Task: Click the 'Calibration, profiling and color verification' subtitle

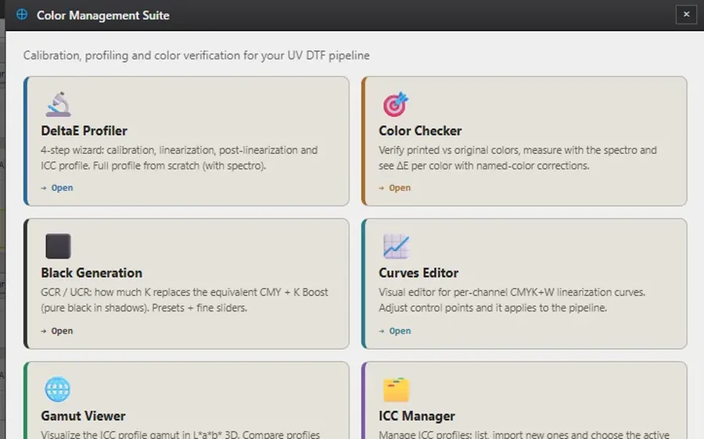Action: [x=196, y=55]
